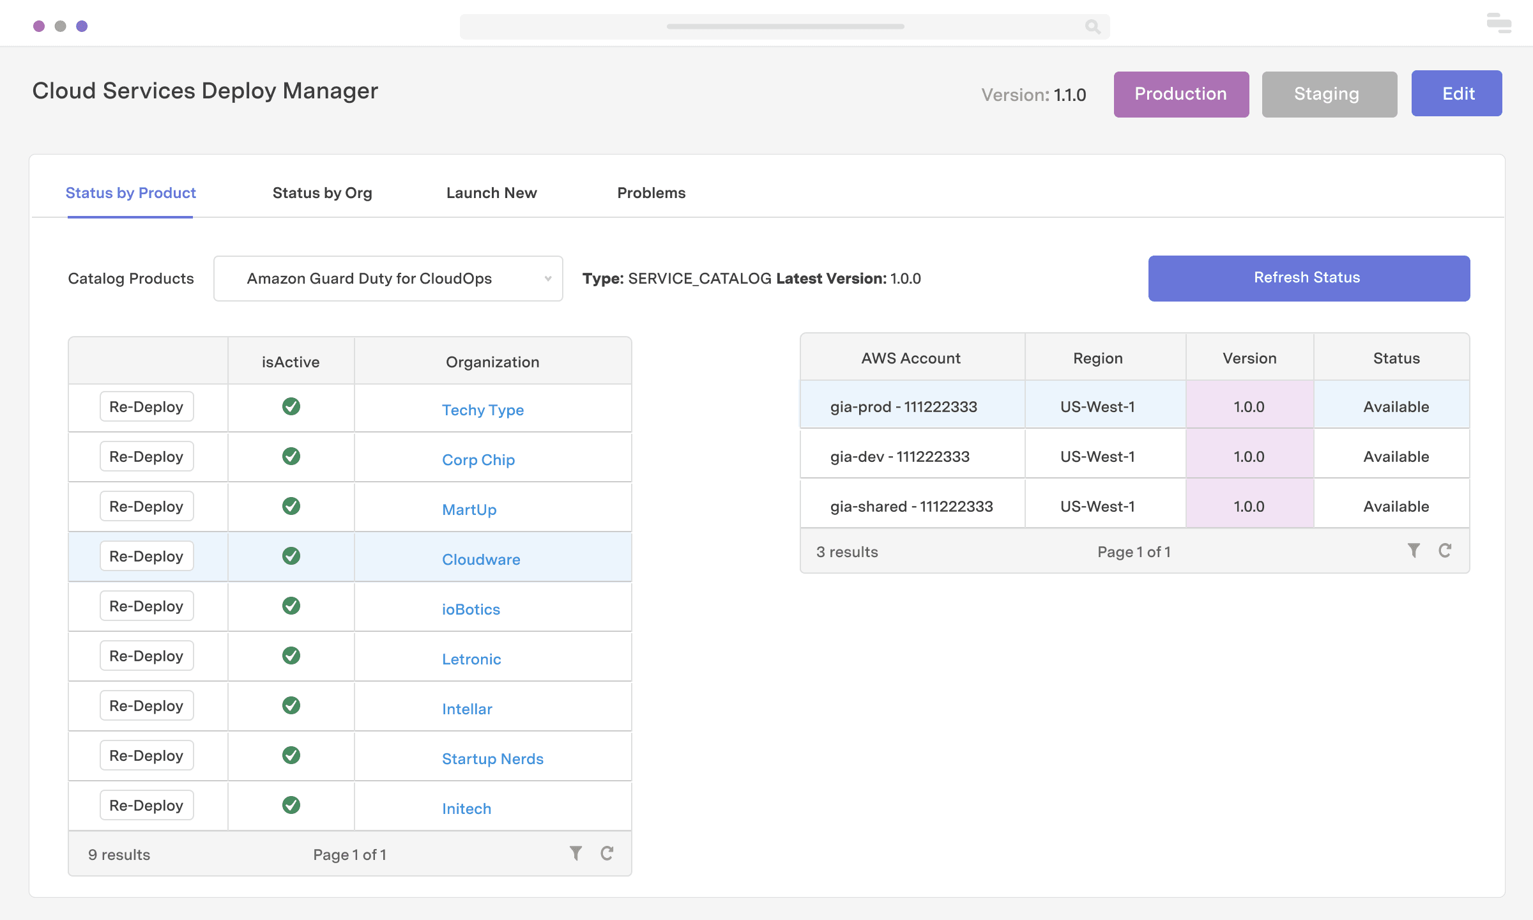Screen dimensions: 1533x920
Task: Click the refresh icon on the organizations table
Action: (x=606, y=853)
